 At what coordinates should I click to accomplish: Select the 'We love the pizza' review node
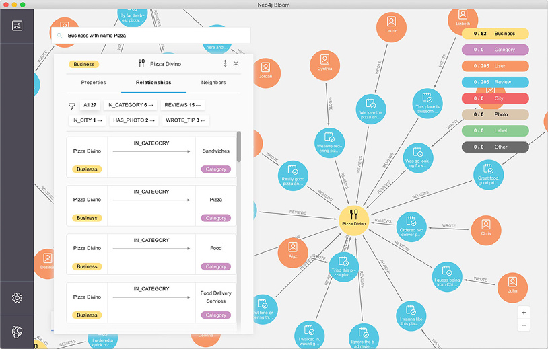pos(371,109)
